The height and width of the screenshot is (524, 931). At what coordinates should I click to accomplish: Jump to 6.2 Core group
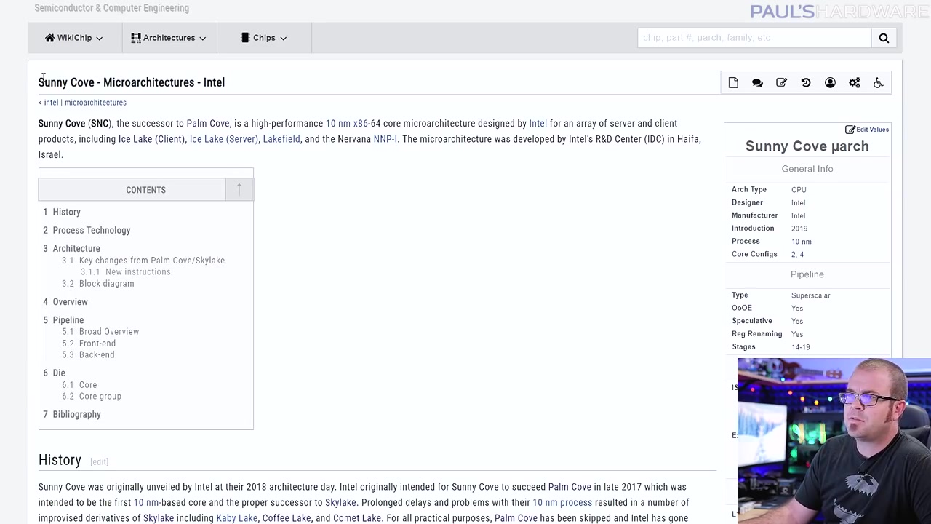92,397
